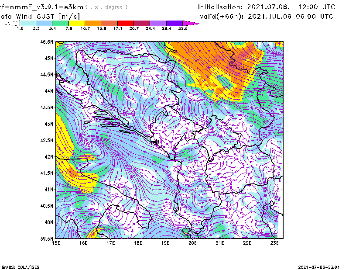Click the 16E longitude label

click(x=83, y=243)
